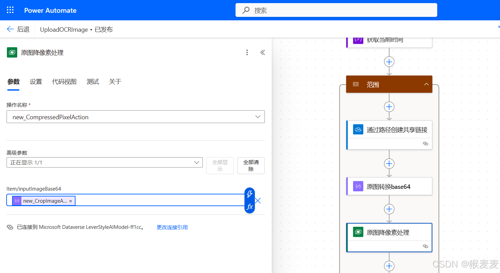The image size is (500, 273).
Task: Select the new_CropImageA dynamic token
Action: [x=43, y=201]
